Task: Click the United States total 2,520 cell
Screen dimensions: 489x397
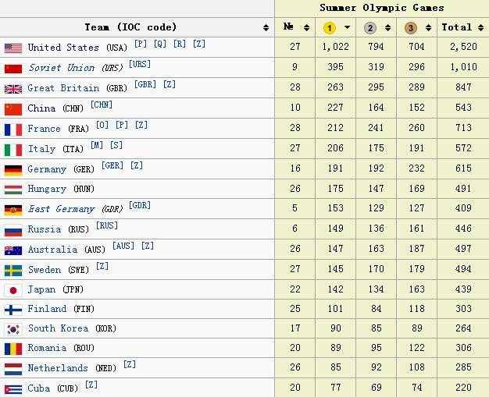Action: click(x=463, y=47)
